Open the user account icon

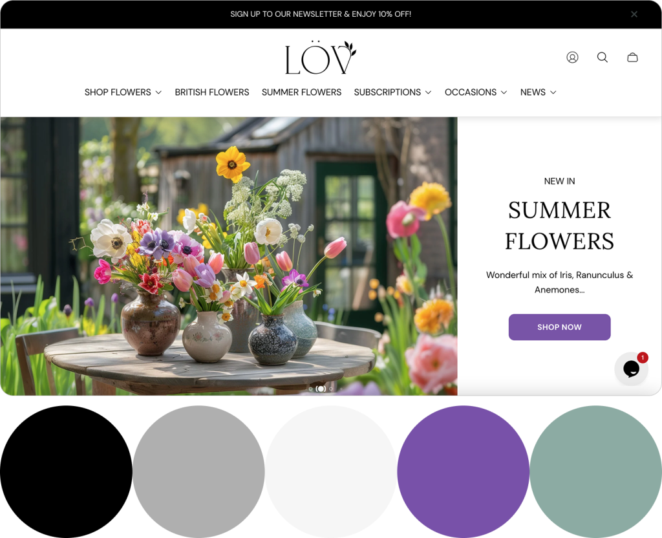point(572,57)
